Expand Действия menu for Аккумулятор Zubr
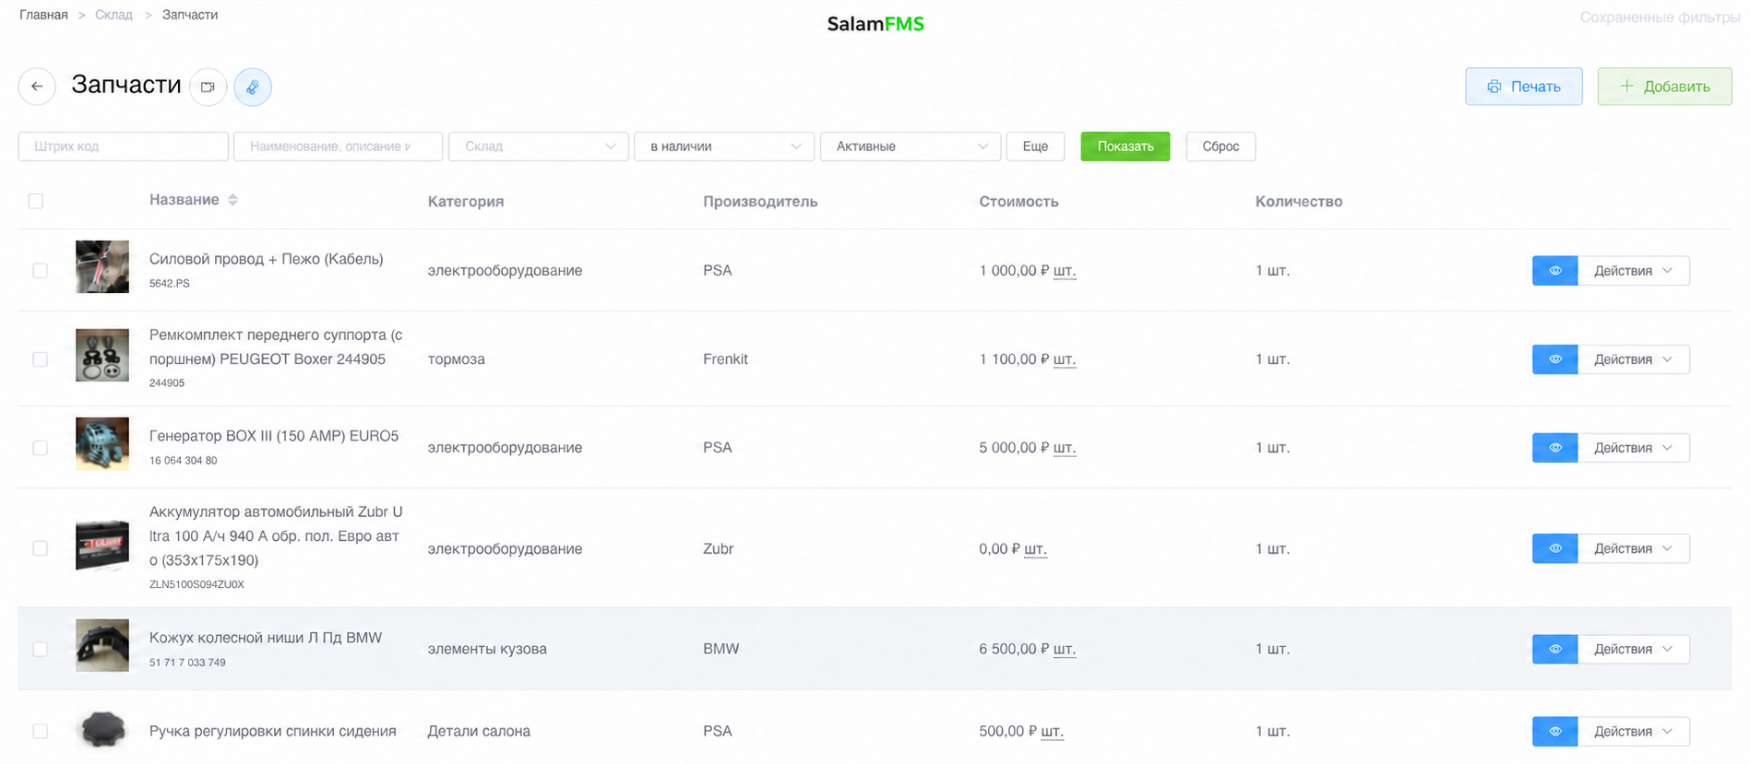Image resolution: width=1750 pixels, height=764 pixels. [1633, 548]
